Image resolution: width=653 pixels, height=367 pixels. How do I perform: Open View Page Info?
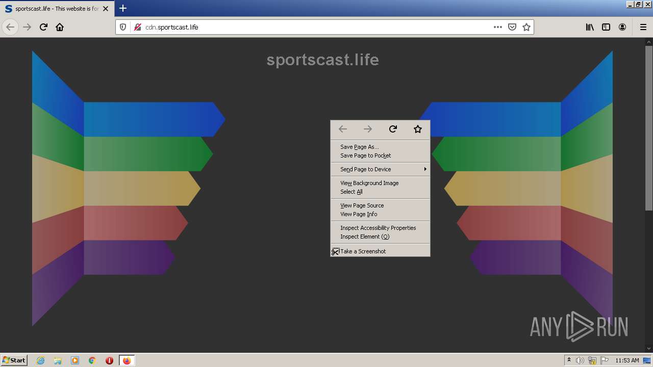[x=380, y=214]
